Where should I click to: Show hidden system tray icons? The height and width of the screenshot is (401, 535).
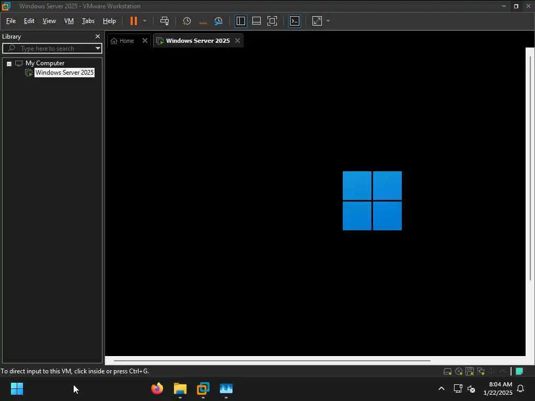click(441, 388)
